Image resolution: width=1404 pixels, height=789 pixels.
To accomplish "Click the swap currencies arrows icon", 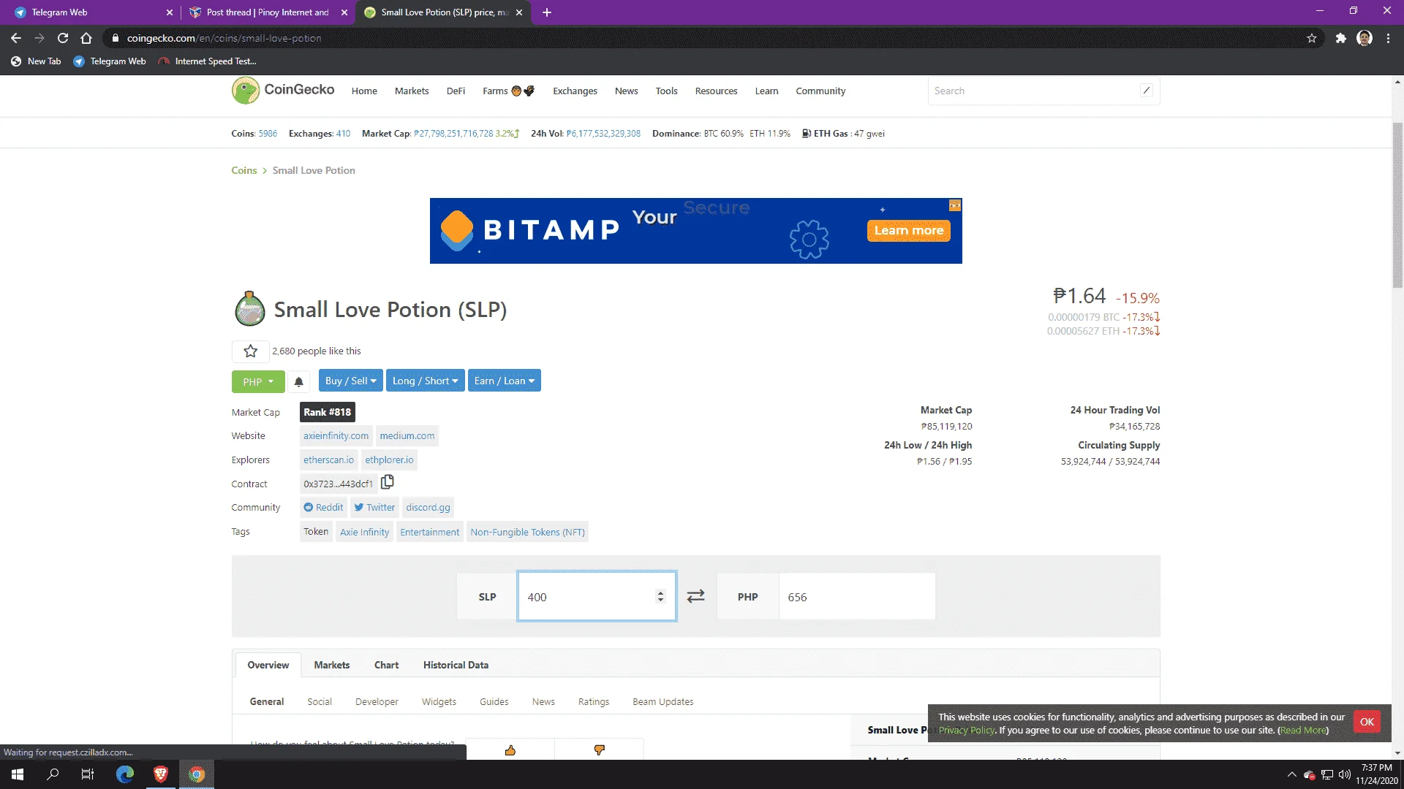I will [x=695, y=596].
